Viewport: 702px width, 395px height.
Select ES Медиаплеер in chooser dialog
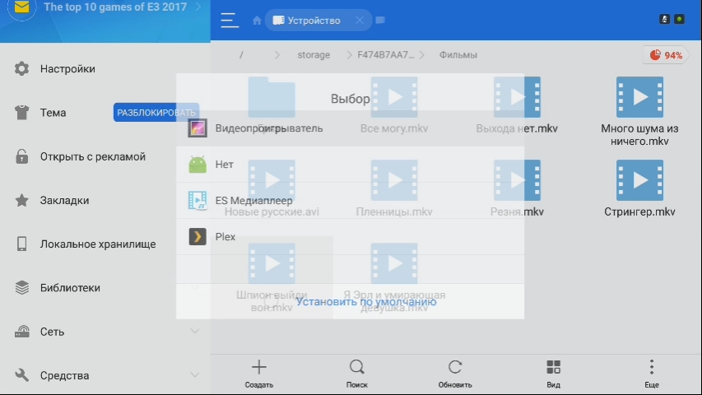click(253, 201)
